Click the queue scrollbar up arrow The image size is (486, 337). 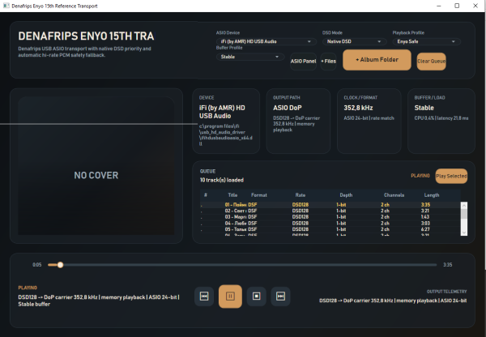464,205
